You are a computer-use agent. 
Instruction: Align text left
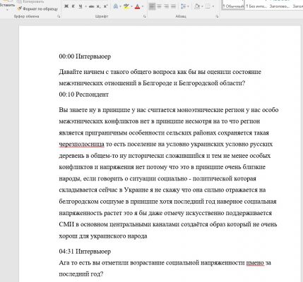(152, 6)
